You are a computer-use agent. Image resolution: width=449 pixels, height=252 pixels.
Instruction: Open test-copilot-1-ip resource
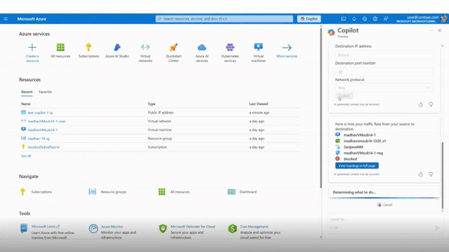tap(40, 113)
